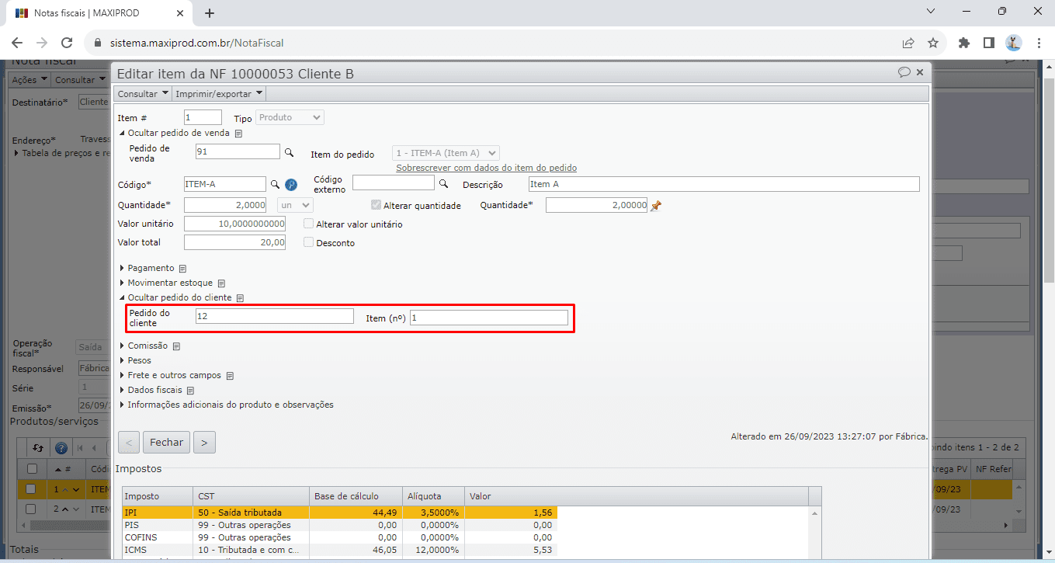
Task: Expand Movimentar estoque section
Action: [x=165, y=283]
